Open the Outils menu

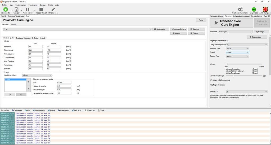point(51,5)
